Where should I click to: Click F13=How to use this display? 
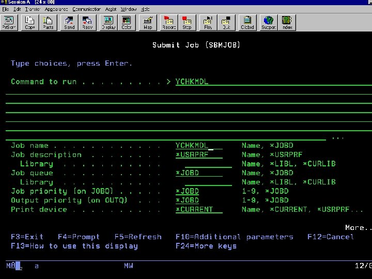coord(74,246)
